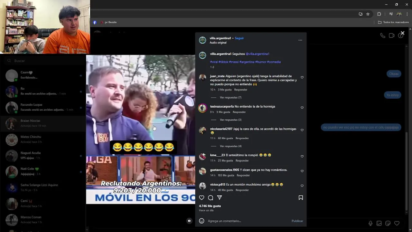Expand Ver respuestas (7)

[230, 97]
